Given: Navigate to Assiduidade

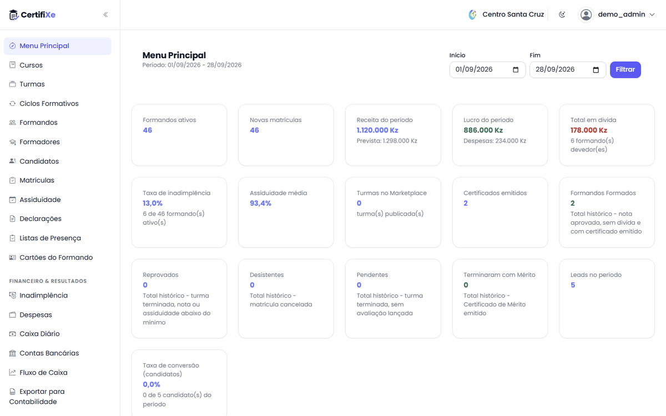Looking at the screenshot, I should [x=58, y=200].
